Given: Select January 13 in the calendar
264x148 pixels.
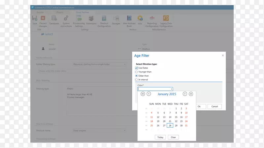Looking at the screenshot, I should (x=164, y=117).
